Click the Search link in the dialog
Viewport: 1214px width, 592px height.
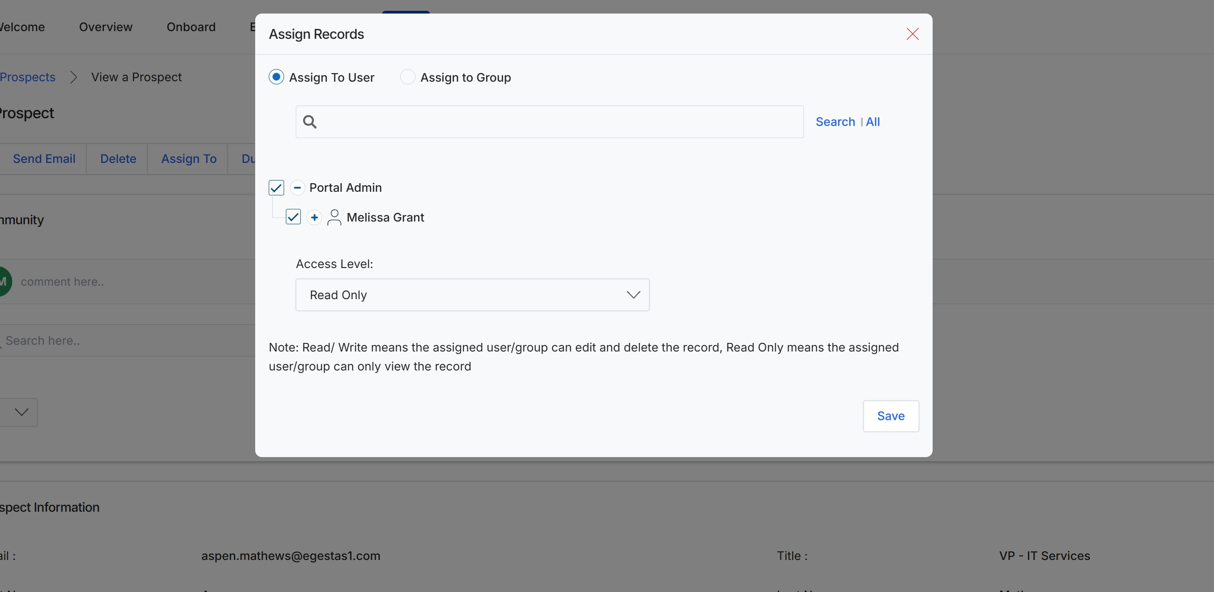[835, 122]
